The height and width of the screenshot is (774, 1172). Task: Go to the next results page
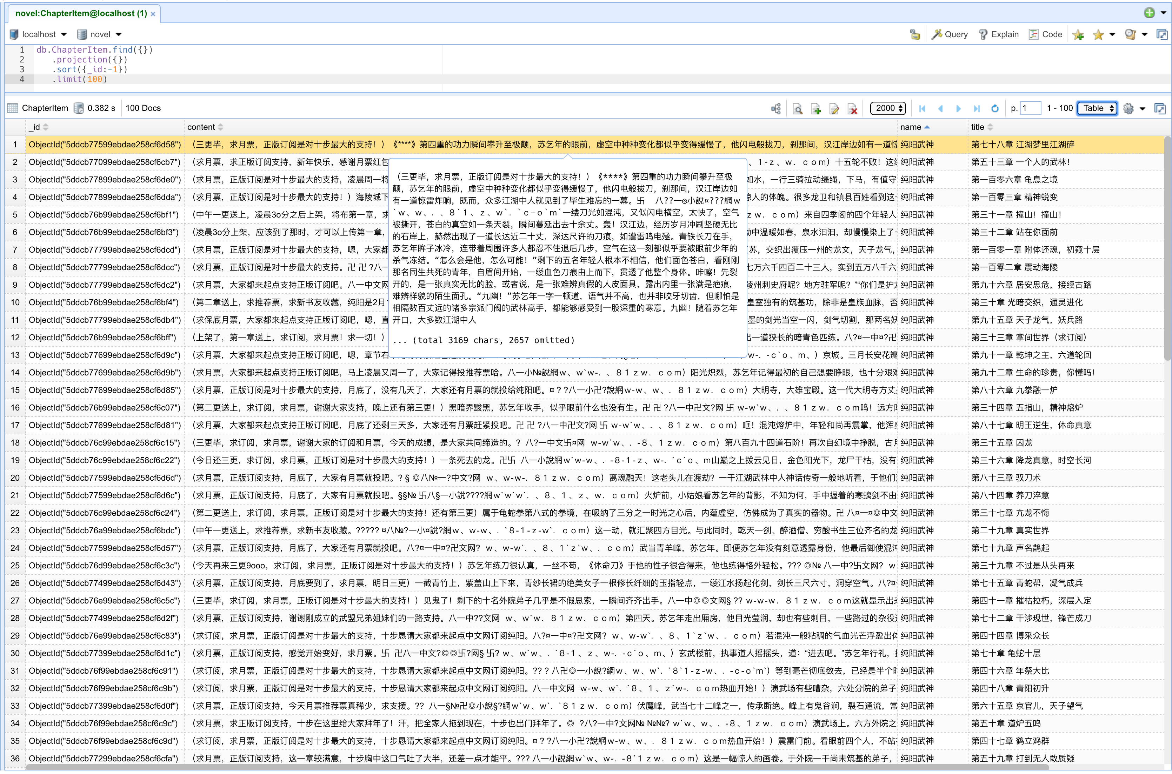pos(958,109)
